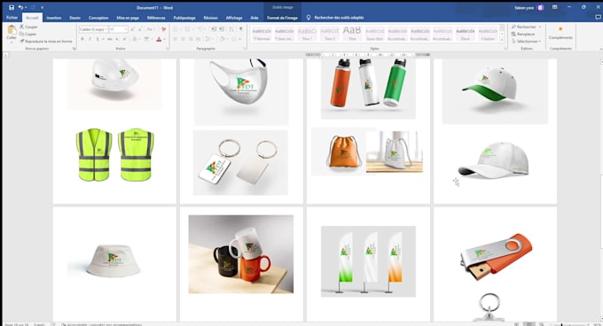
Task: Open the Mise en page tab
Action: click(128, 18)
